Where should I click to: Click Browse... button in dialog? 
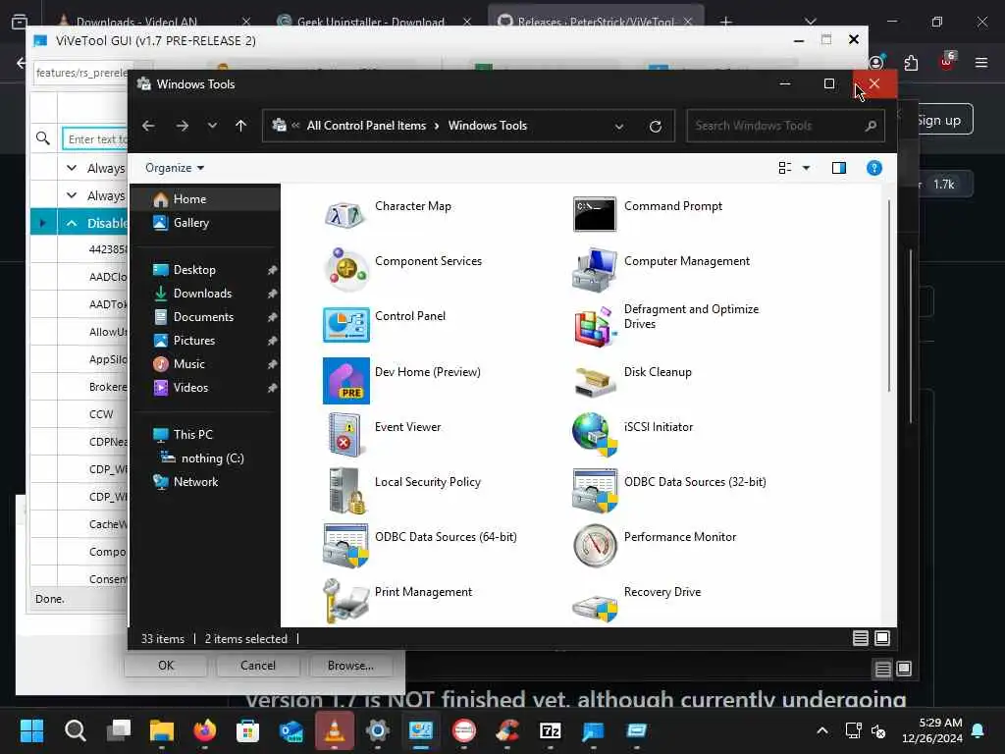click(x=350, y=666)
